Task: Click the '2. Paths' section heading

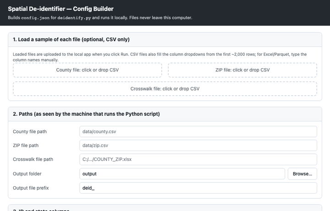Action: [86, 114]
